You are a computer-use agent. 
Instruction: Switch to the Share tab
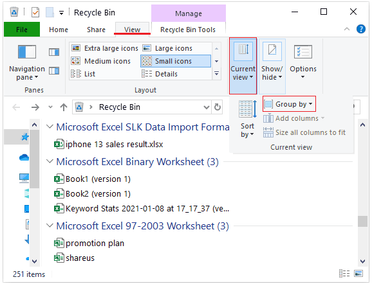[96, 30]
